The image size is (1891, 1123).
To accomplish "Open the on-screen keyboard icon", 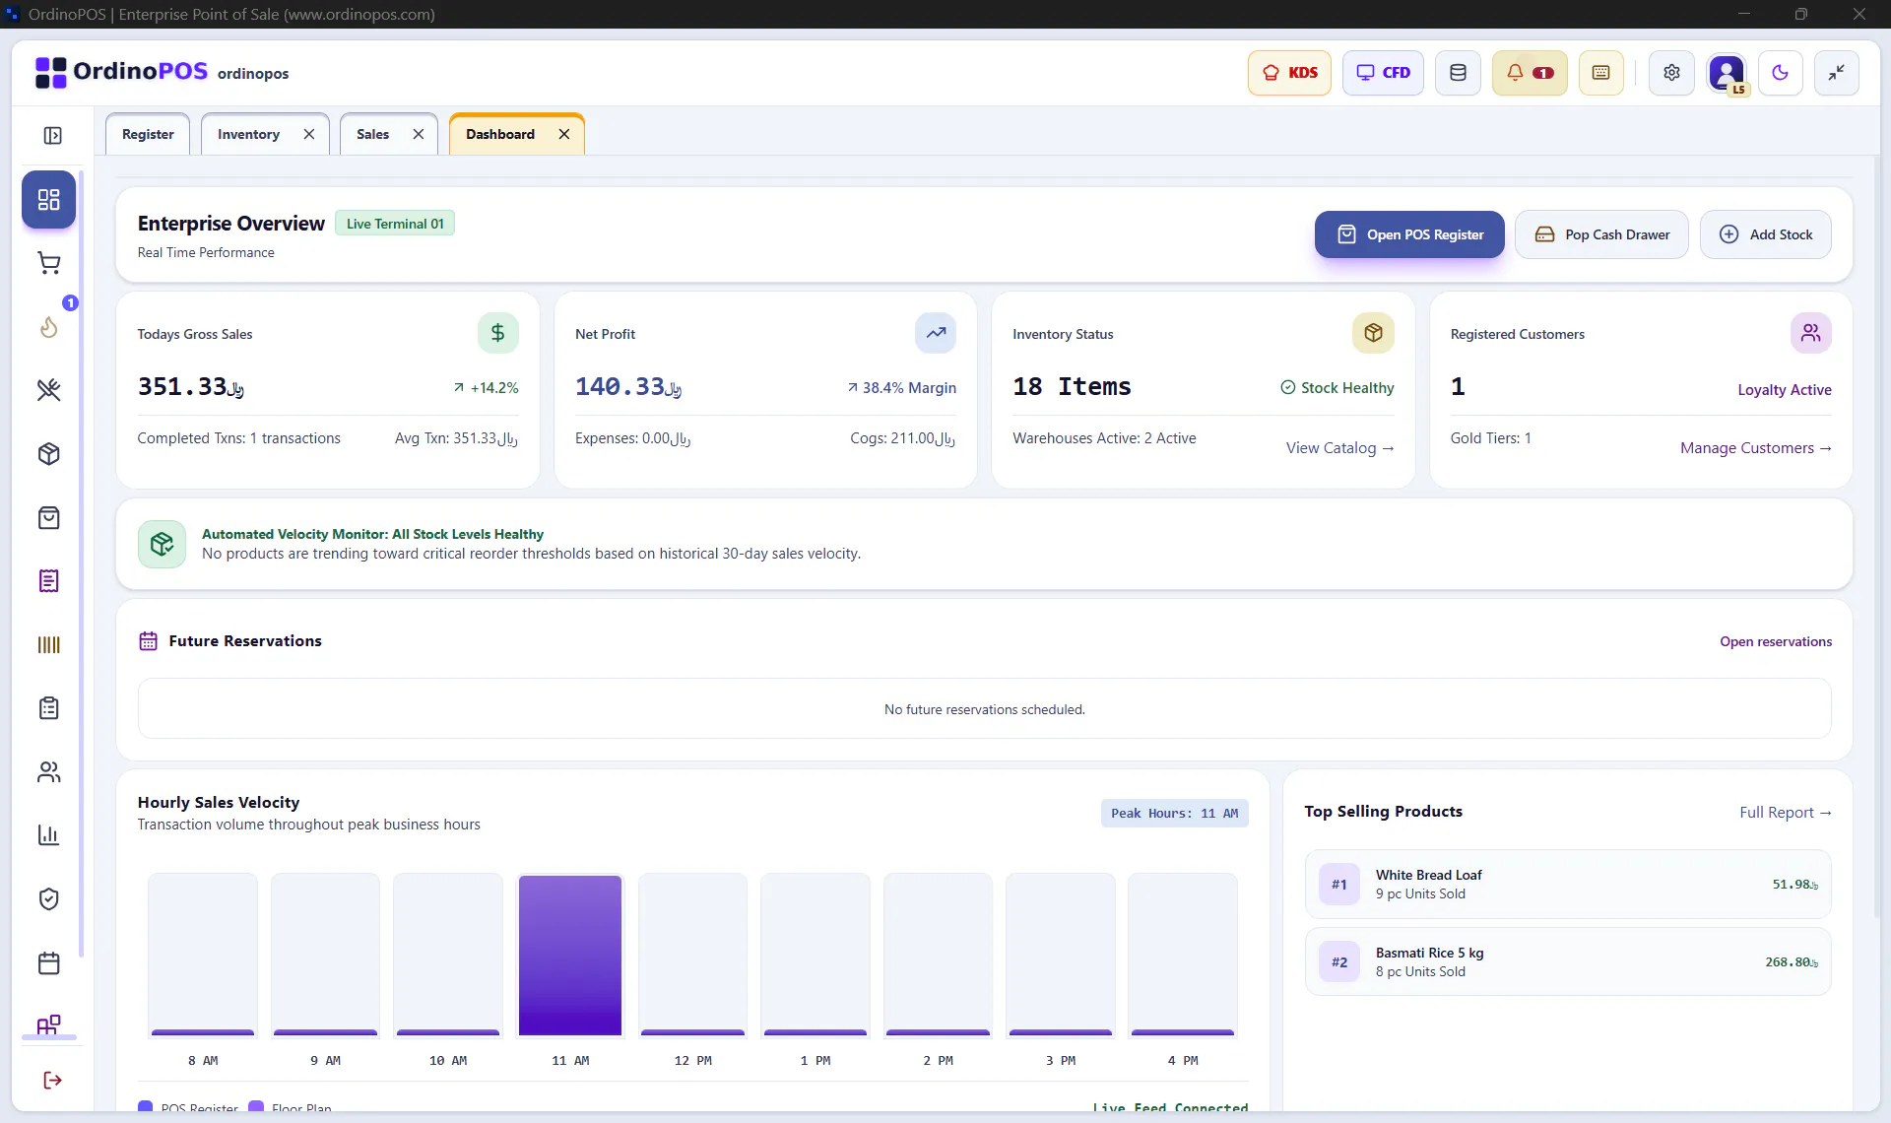I will pos(1600,73).
